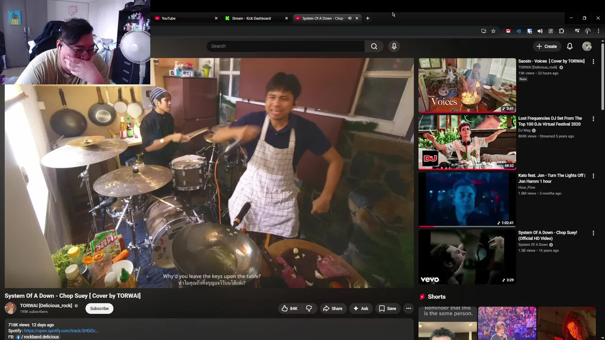This screenshot has height=340, width=605.
Task: Click the search magnifier button
Action: point(374,46)
